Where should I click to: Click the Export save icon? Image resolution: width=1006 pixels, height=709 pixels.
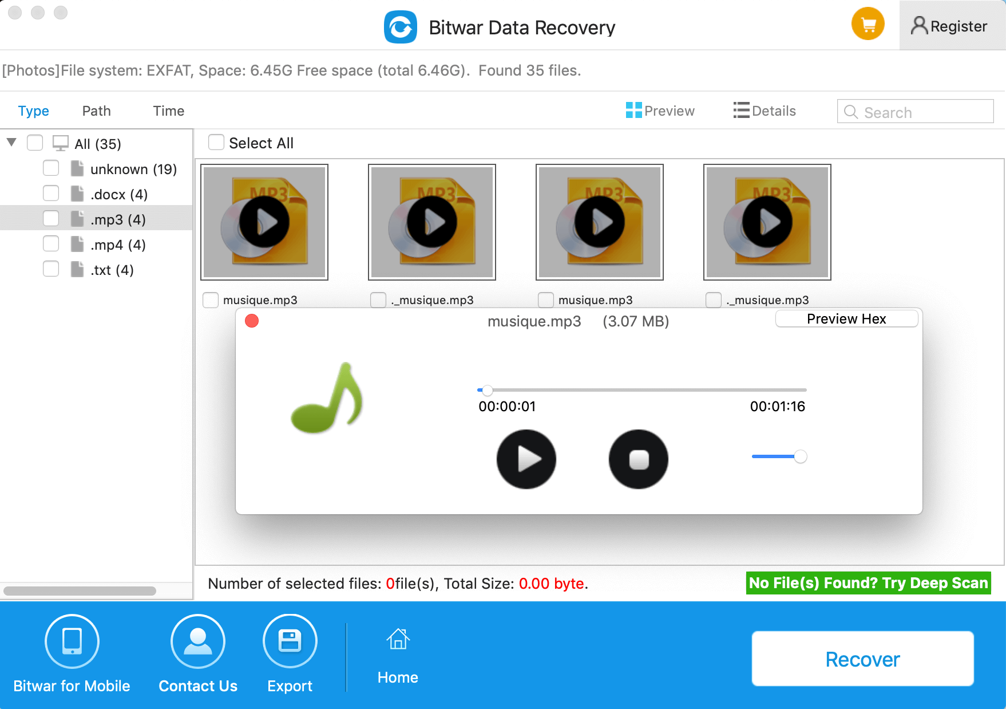pos(290,641)
